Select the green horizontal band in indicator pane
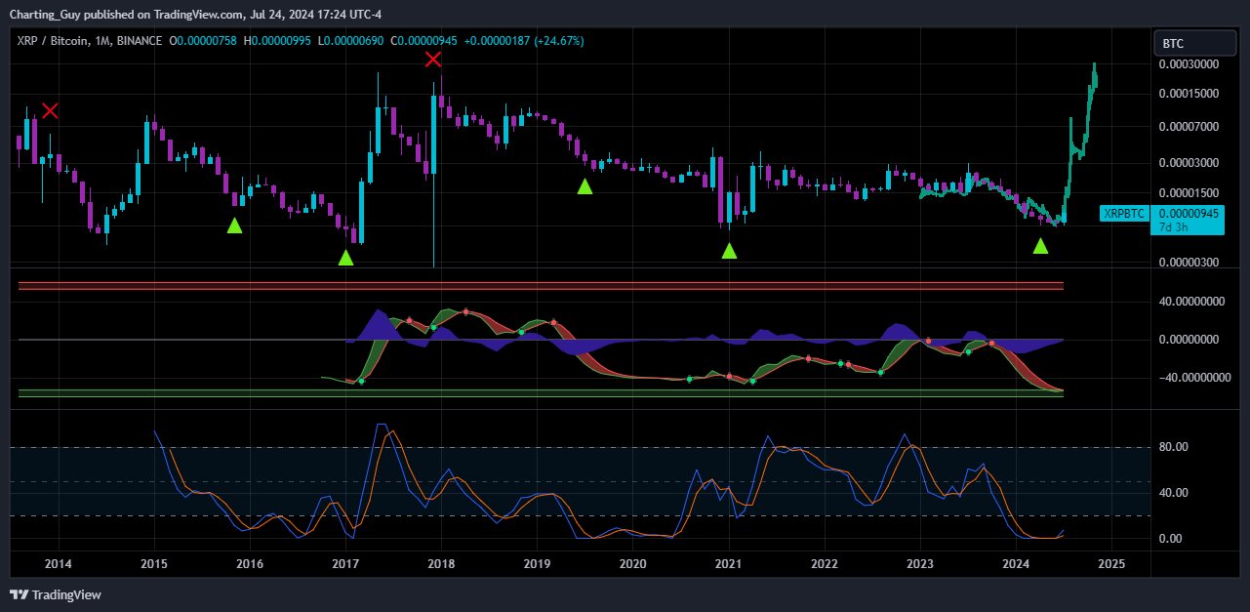1250x612 pixels. pyautogui.click(x=540, y=392)
